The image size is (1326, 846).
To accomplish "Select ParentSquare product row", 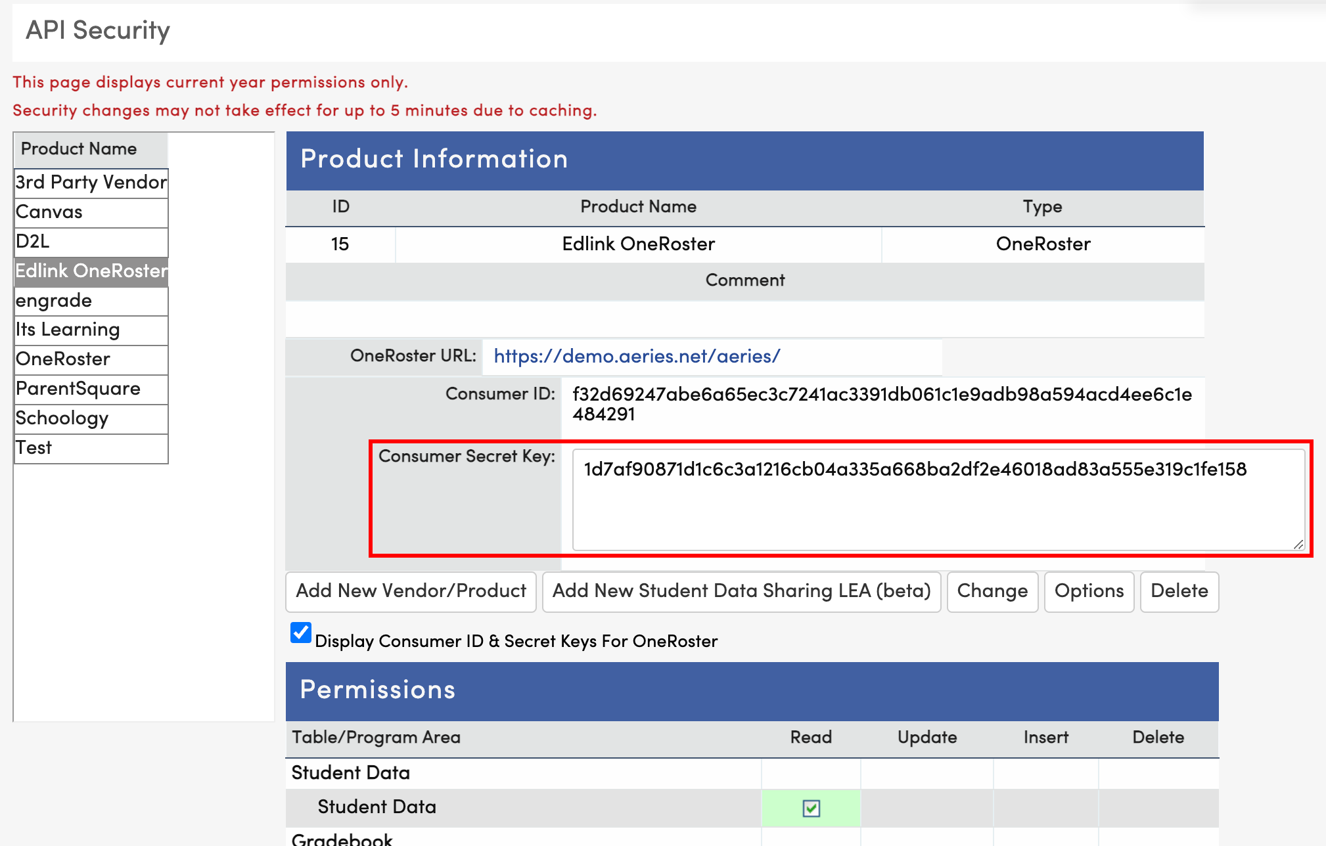I will [x=91, y=389].
